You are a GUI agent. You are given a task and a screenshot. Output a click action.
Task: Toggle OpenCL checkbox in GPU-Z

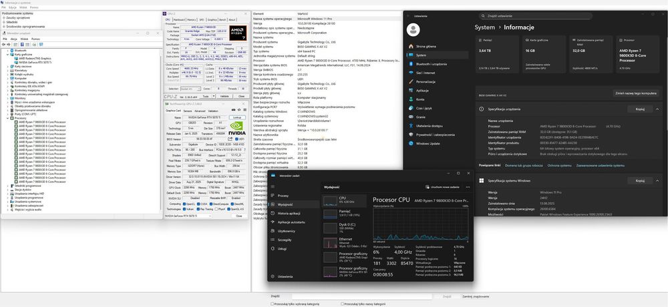click(x=184, y=204)
